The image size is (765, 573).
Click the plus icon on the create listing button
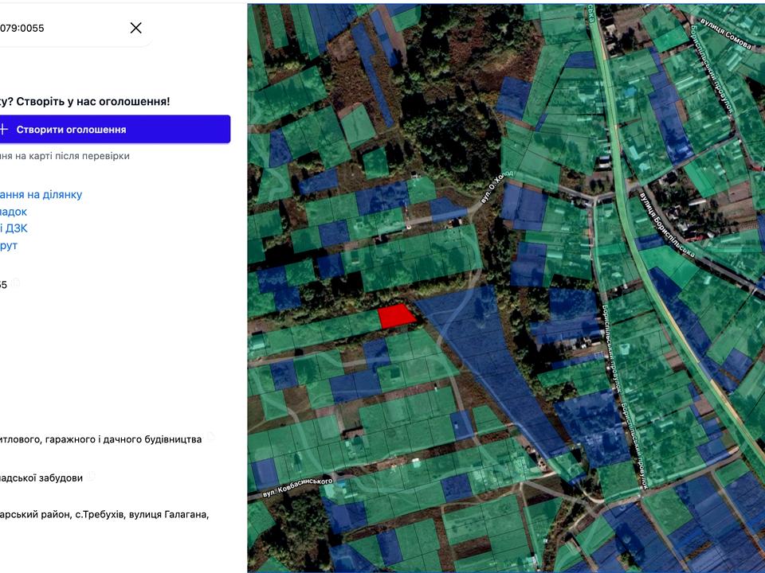click(x=4, y=129)
